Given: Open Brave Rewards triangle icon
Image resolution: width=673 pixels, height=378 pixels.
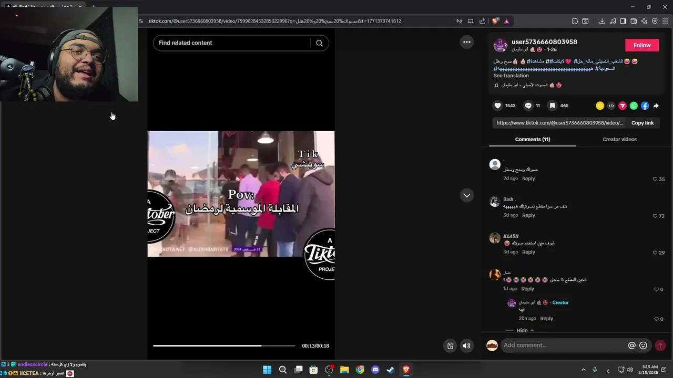Looking at the screenshot, I should (506, 21).
